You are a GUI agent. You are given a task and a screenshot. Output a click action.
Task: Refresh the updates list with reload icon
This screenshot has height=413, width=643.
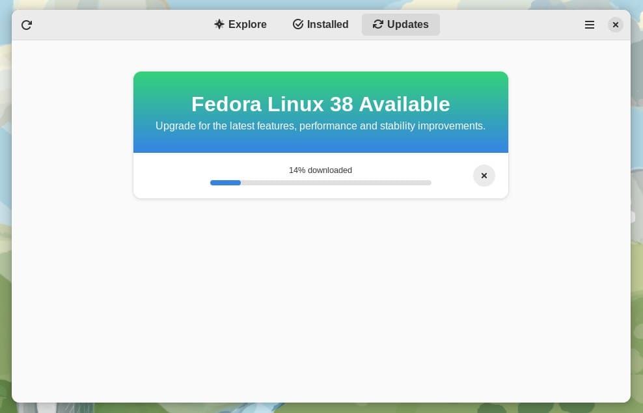pos(27,25)
